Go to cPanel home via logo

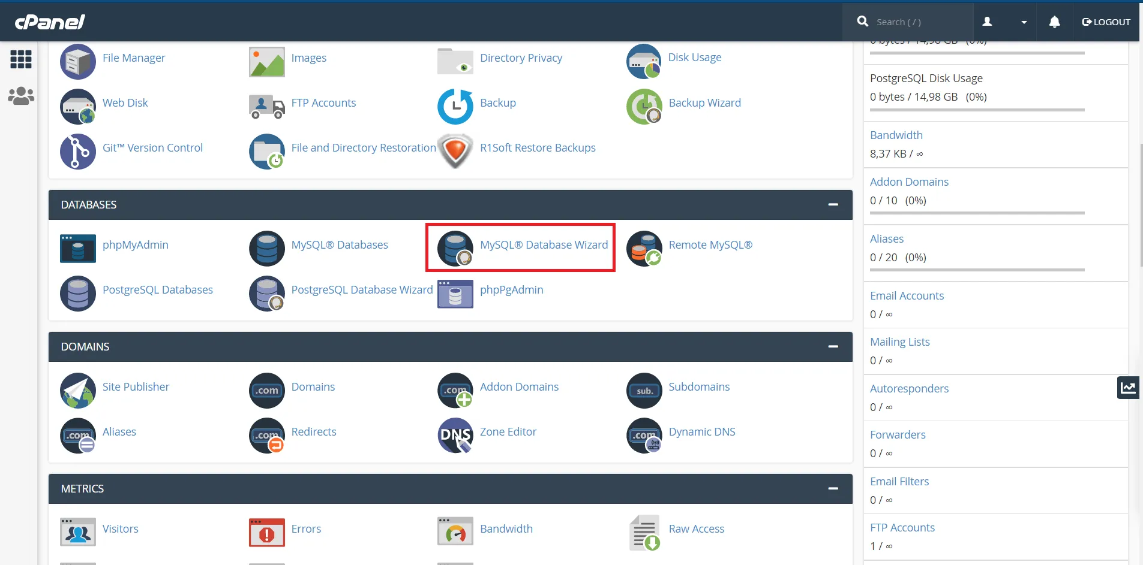click(50, 22)
